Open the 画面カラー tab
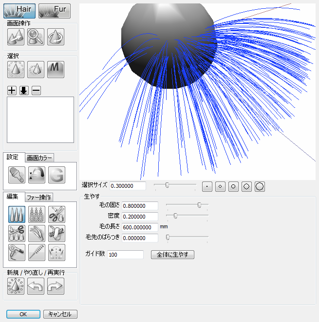Viewport: 319px width, 322px height. [x=39, y=158]
